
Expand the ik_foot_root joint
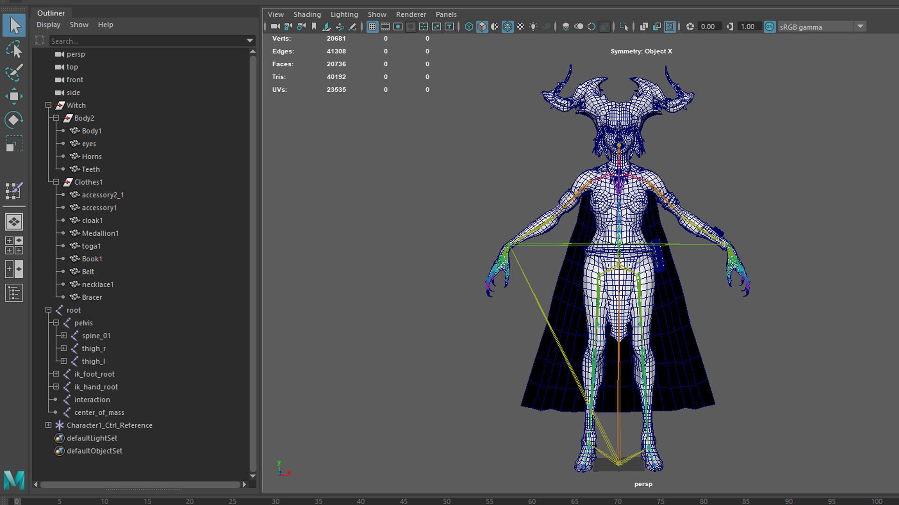pos(56,374)
